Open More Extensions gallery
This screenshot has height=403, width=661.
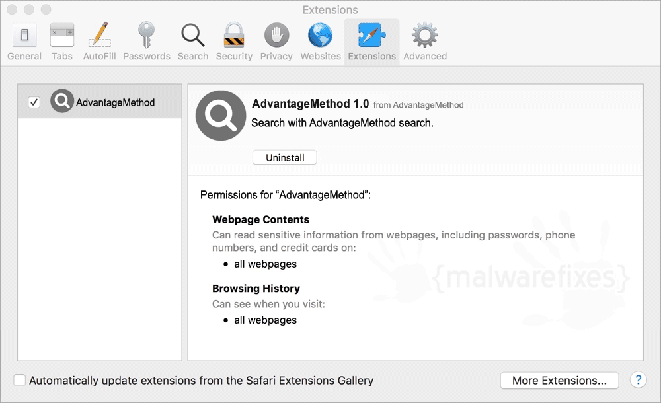[559, 381]
